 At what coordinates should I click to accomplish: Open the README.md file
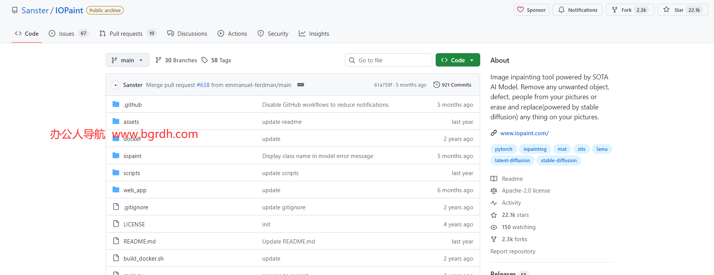click(139, 241)
